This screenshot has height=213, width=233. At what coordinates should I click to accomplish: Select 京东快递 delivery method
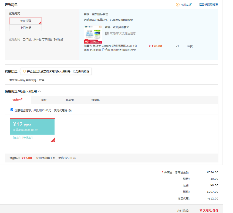26,21
